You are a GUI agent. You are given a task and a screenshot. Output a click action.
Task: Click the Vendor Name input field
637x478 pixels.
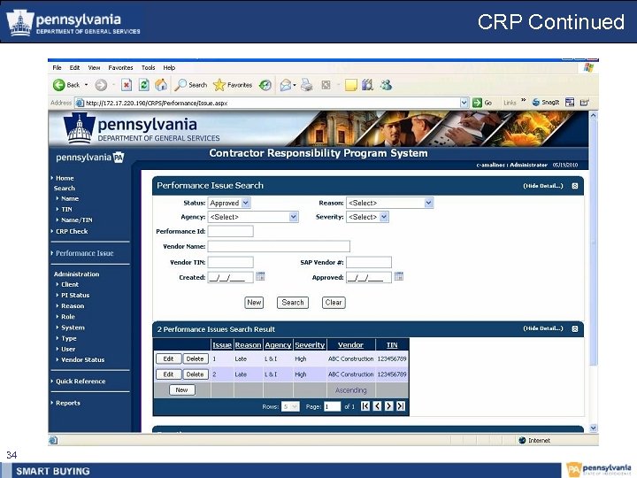[279, 246]
